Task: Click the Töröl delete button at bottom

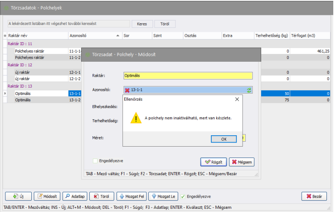Action: click(x=102, y=197)
